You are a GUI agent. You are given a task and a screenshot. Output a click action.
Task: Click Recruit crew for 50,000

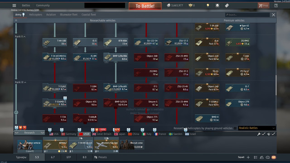coord(132,145)
